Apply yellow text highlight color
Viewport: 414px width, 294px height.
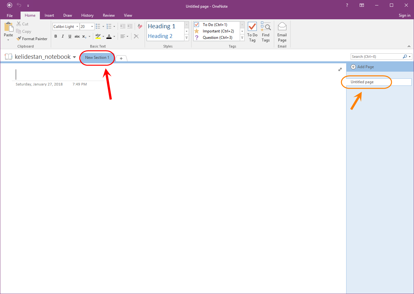(x=98, y=36)
